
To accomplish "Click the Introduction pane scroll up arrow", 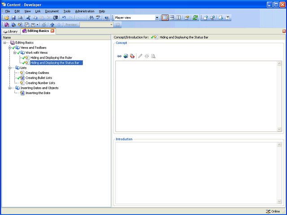I will pyautogui.click(x=279, y=145).
